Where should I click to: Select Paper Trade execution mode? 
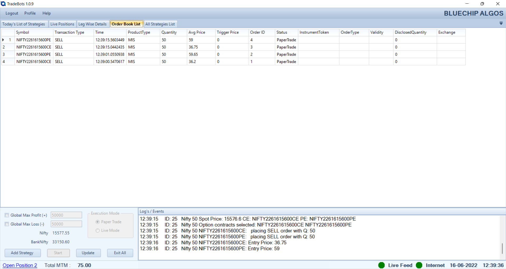tap(98, 222)
